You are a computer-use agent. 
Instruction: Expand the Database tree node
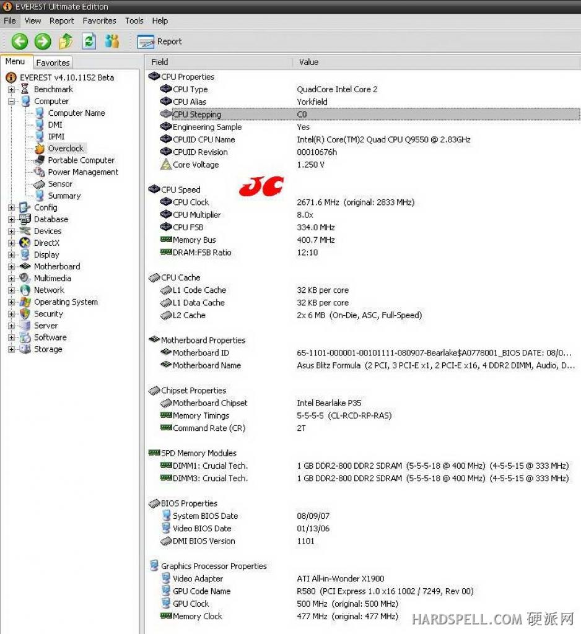pos(11,219)
